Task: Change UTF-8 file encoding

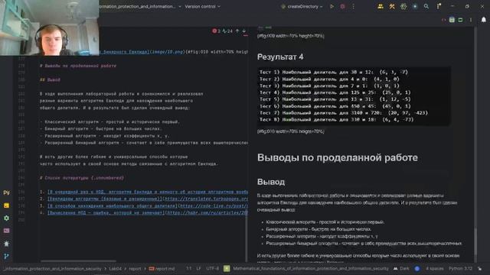Action: 213,268
